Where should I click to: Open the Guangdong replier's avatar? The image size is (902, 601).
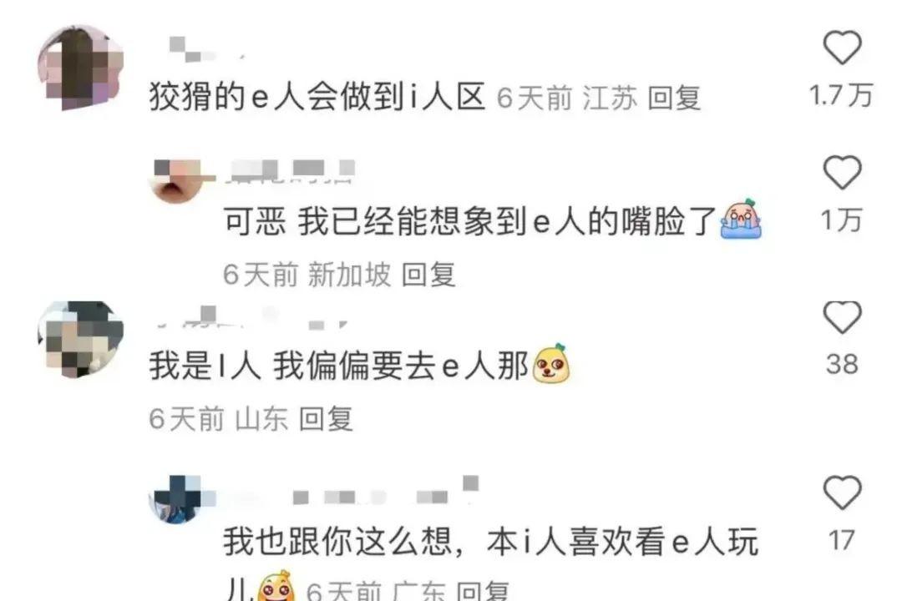click(175, 499)
